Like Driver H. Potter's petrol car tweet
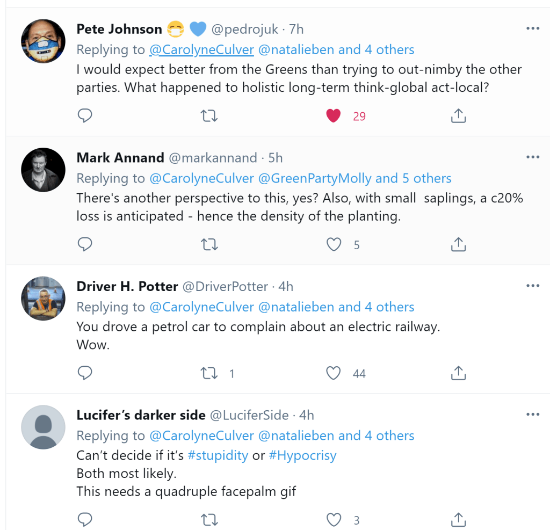This screenshot has height=530, width=550. tap(334, 373)
